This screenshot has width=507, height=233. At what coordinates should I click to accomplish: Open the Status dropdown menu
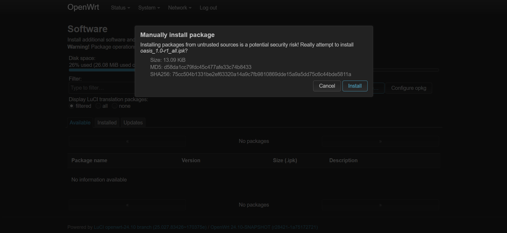coord(120,8)
